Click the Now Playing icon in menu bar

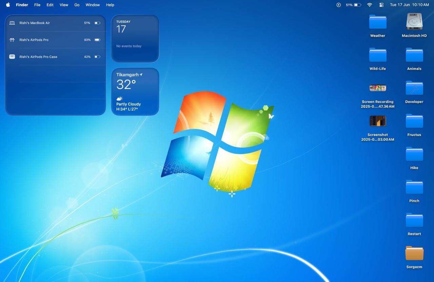point(338,5)
